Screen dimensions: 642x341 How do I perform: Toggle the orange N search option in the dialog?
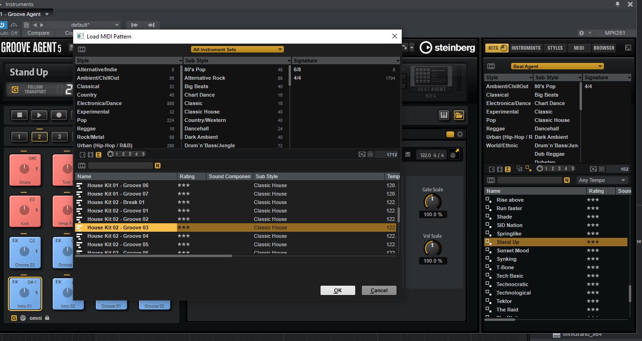click(x=158, y=166)
